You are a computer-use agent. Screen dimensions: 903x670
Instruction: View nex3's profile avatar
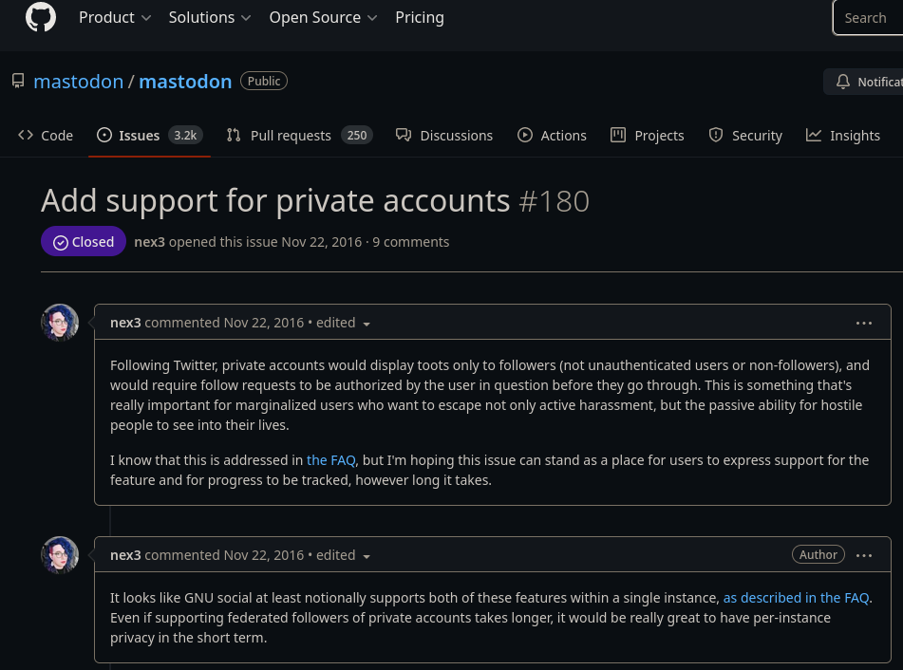coord(60,323)
